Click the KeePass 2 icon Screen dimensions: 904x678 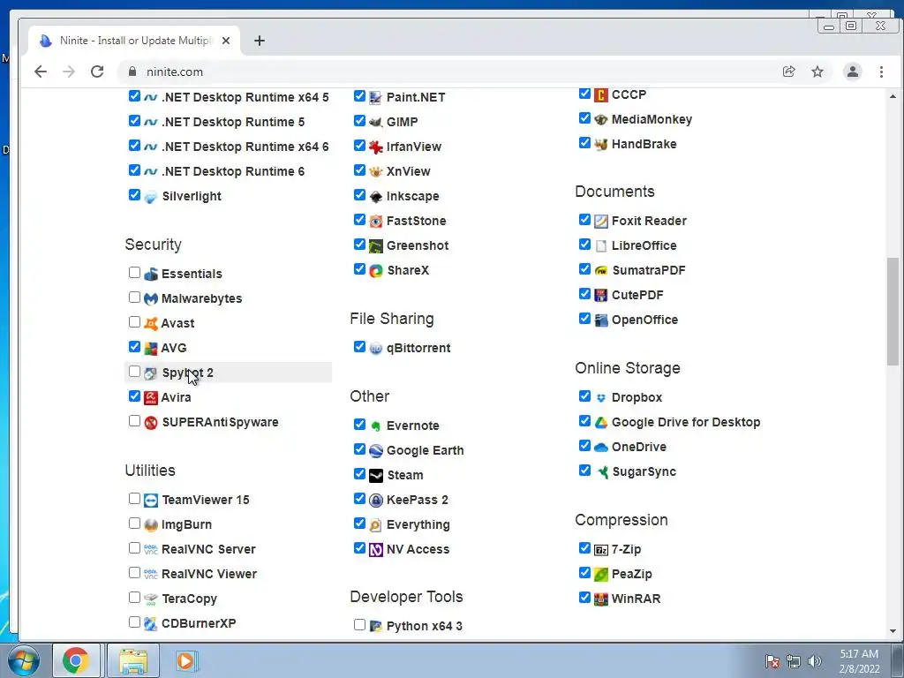pos(376,501)
